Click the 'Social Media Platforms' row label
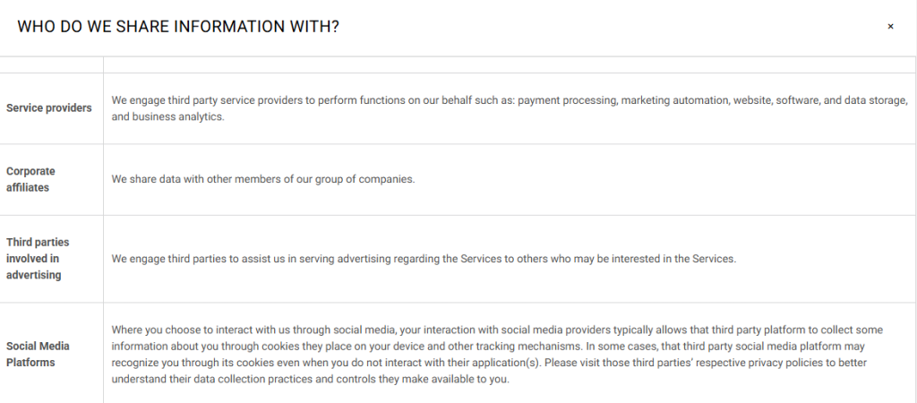 [38, 354]
